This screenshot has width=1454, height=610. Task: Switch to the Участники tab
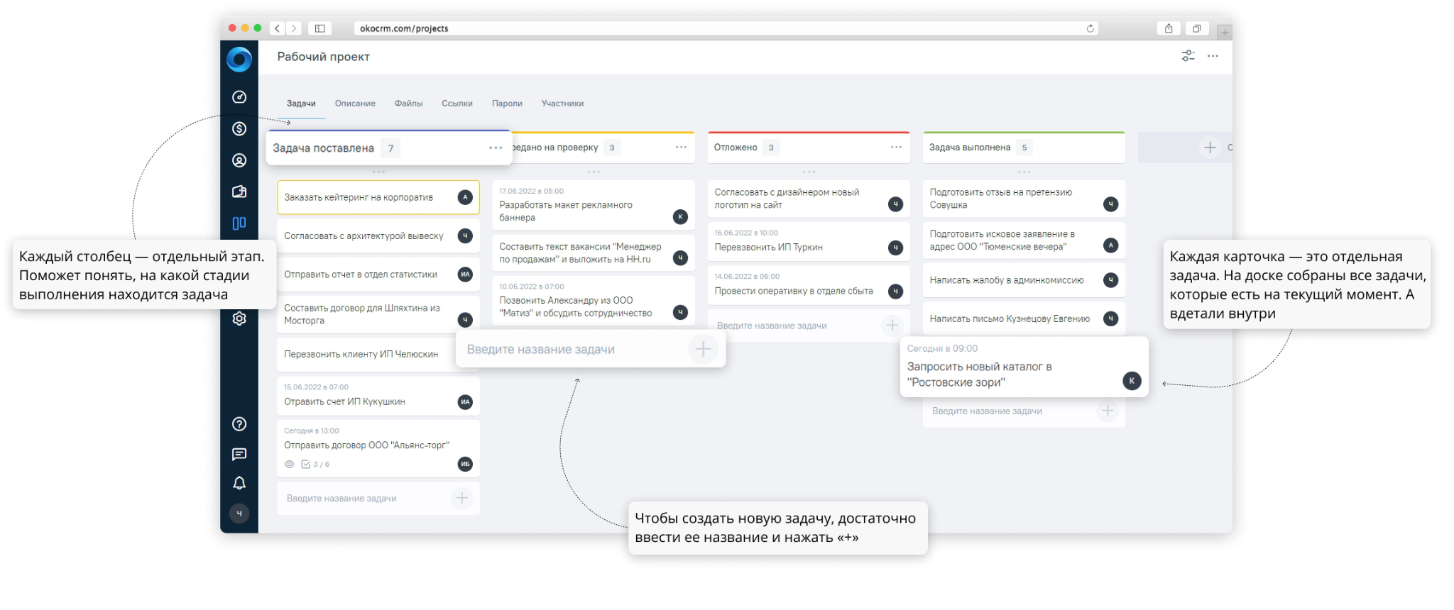(562, 104)
